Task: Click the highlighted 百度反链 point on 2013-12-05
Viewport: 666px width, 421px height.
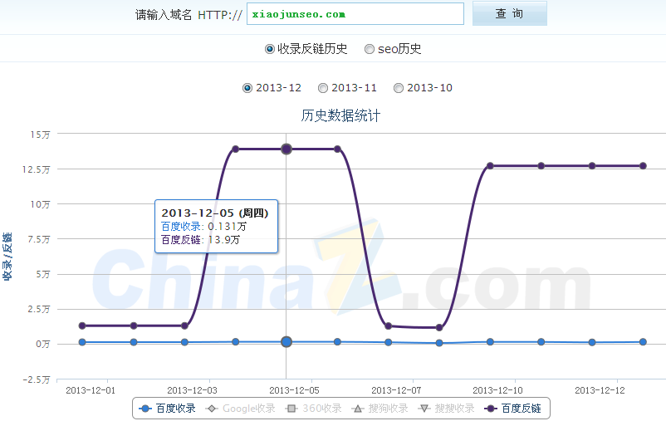Action: click(x=286, y=149)
